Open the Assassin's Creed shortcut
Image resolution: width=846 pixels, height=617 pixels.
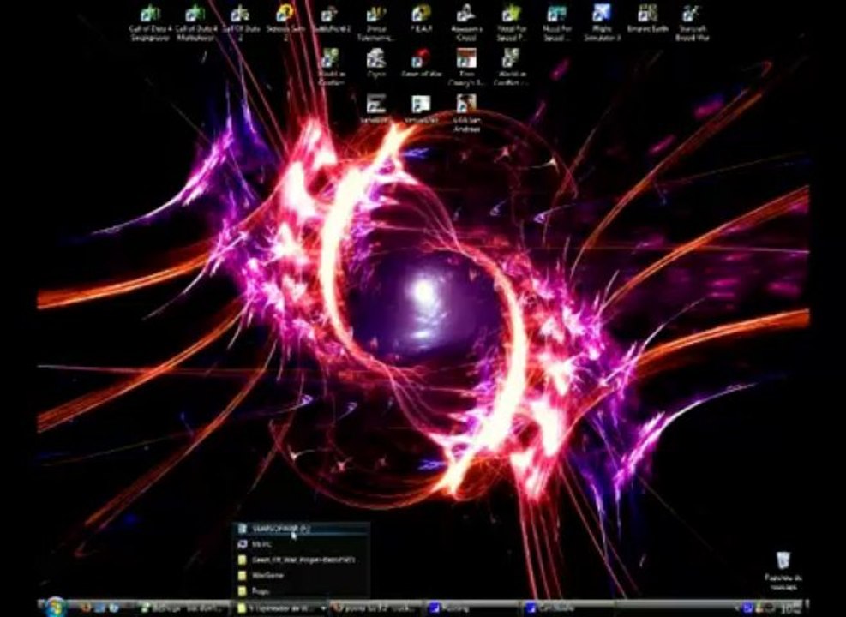pyautogui.click(x=466, y=22)
